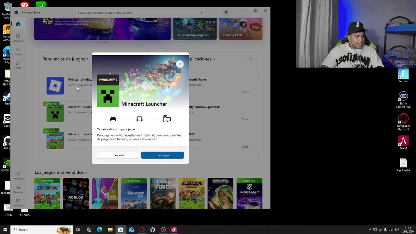416x234 pixels.
Task: Next arrow in trending apps carousel
Action: (250, 59)
